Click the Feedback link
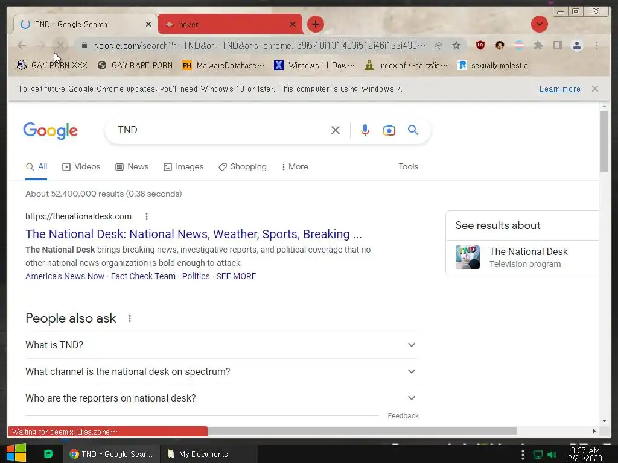The height and width of the screenshot is (463, 618). point(403,416)
